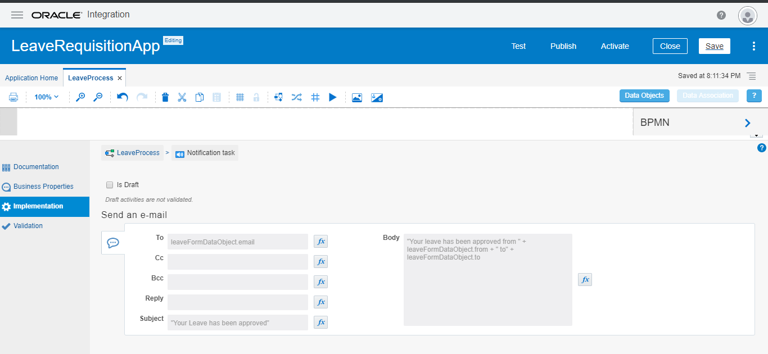Click the small dropdown arrow under BPMN
This screenshot has height=354, width=768.
756,135
